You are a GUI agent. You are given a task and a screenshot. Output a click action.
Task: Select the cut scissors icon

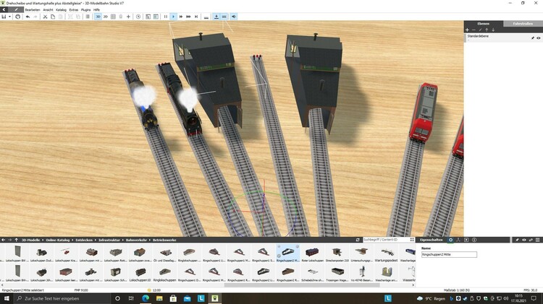click(x=45, y=16)
